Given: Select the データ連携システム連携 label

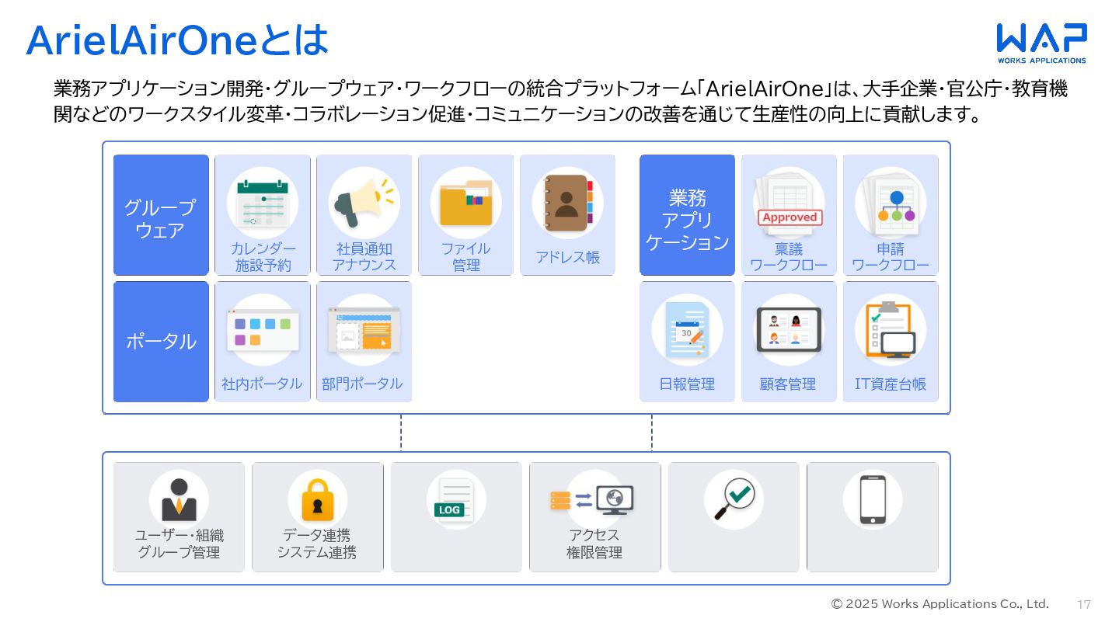Looking at the screenshot, I should click(x=317, y=544).
